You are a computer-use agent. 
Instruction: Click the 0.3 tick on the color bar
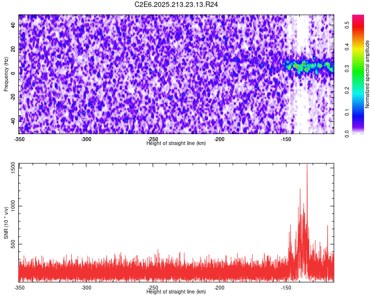[x=347, y=69]
